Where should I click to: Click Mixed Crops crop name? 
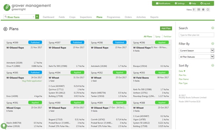click(x=14, y=108)
